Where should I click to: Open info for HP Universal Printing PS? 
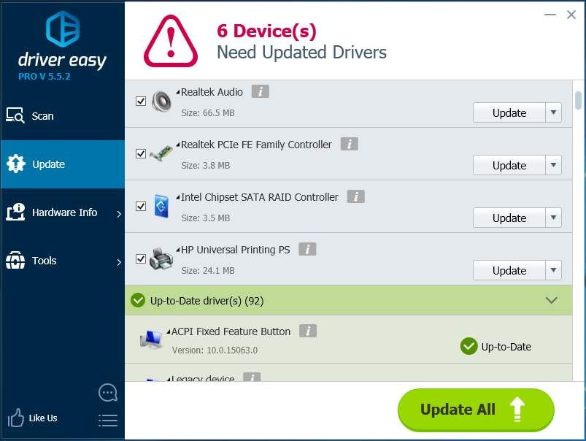307,249
